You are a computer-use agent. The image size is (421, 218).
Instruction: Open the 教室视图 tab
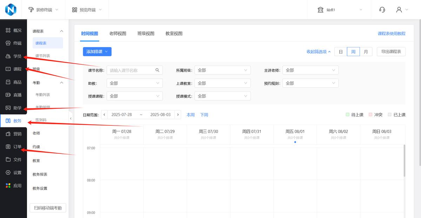(173, 33)
